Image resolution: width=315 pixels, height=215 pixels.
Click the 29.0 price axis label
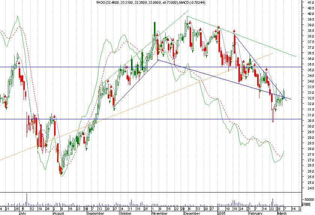click(310, 137)
